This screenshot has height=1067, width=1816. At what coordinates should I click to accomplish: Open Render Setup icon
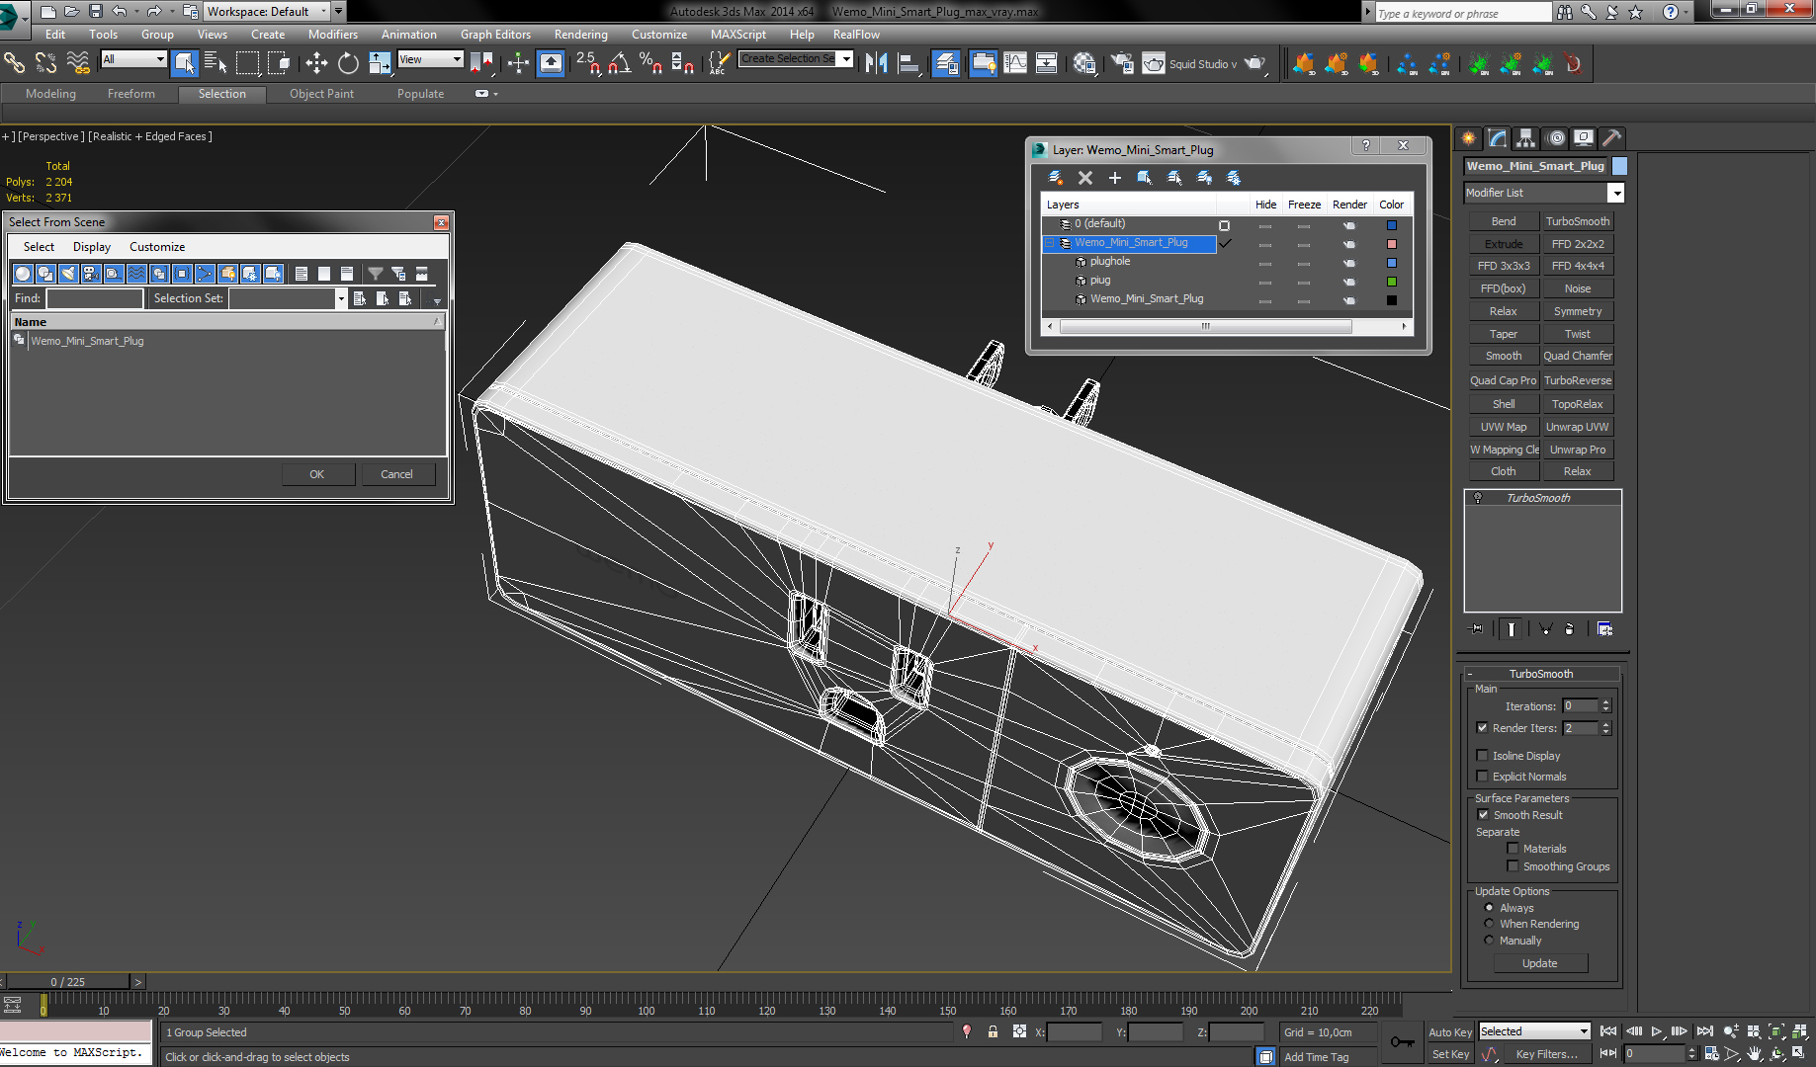1122,63
